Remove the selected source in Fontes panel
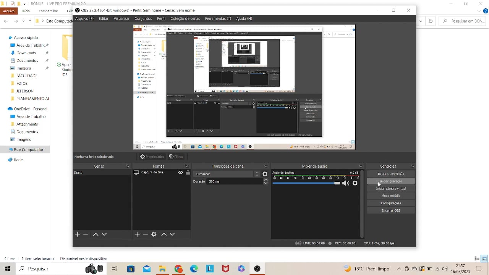 (146, 234)
